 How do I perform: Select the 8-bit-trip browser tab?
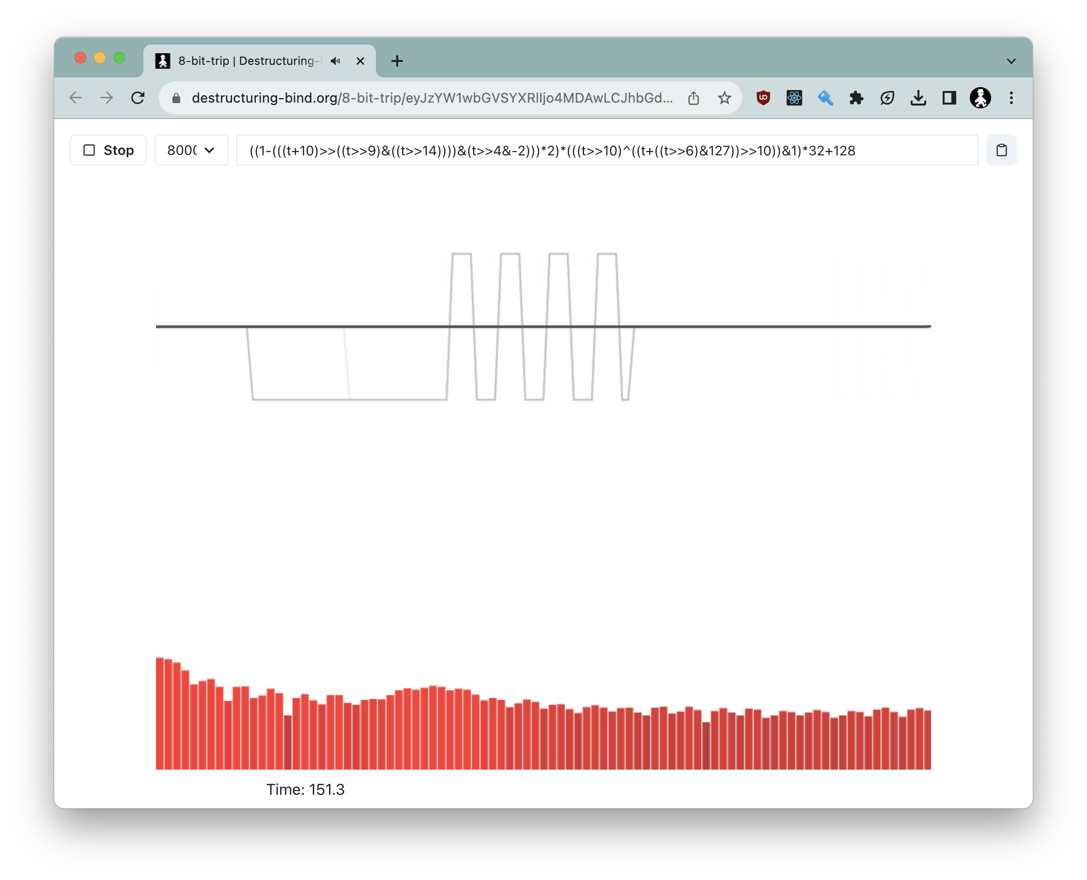(x=260, y=61)
